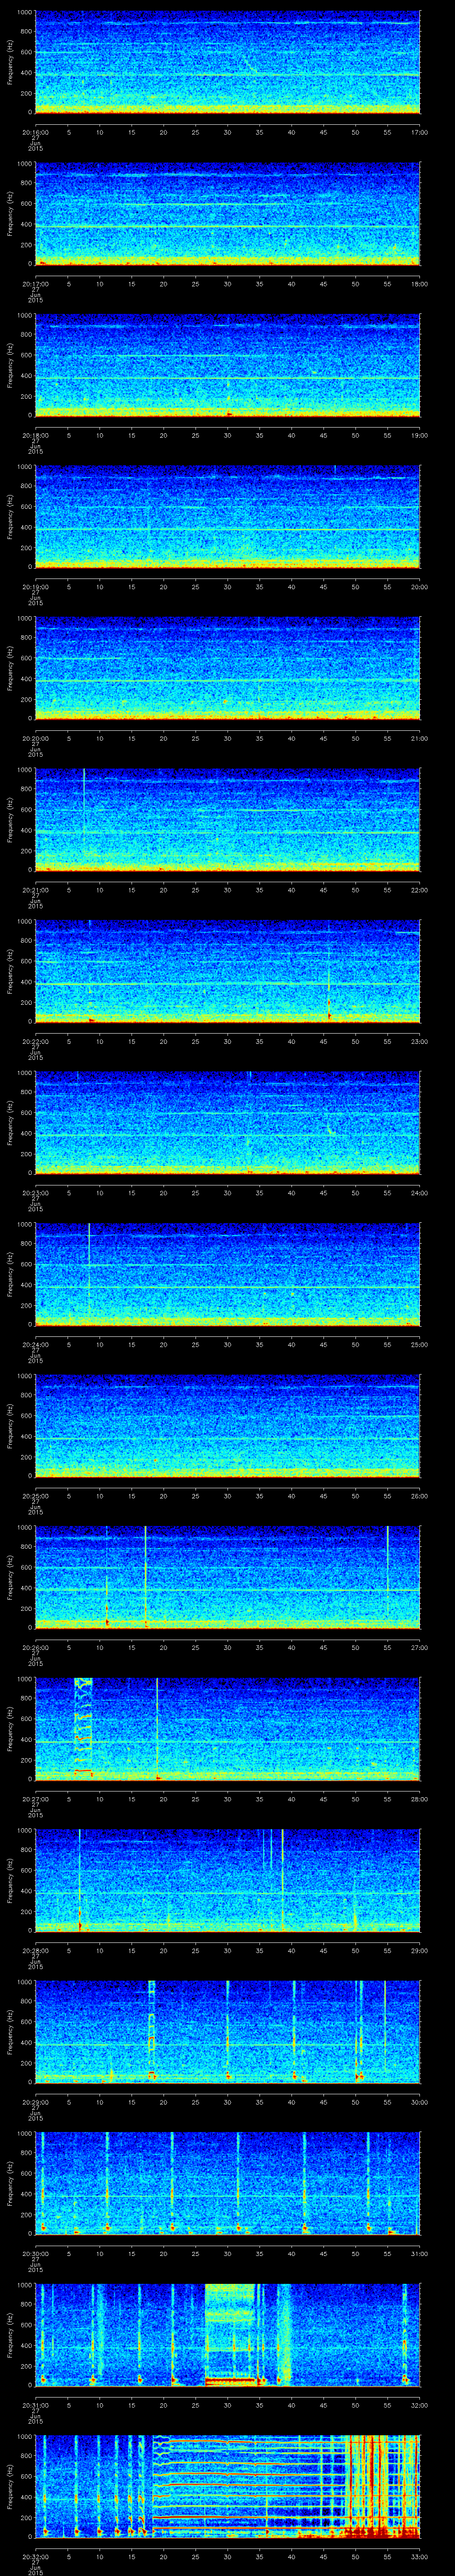Click the 20:23:00 start time label
The height and width of the screenshot is (2576, 455).
35,1192
